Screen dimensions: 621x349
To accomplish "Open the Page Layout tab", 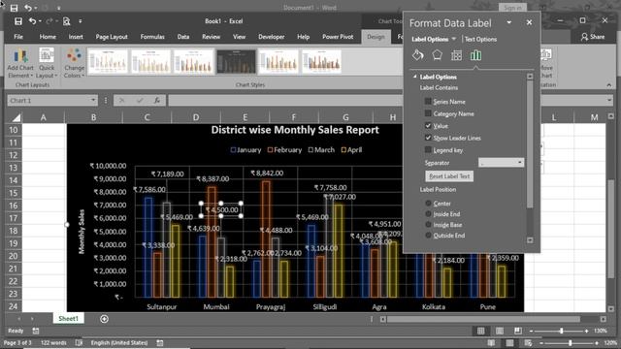I will (112, 37).
